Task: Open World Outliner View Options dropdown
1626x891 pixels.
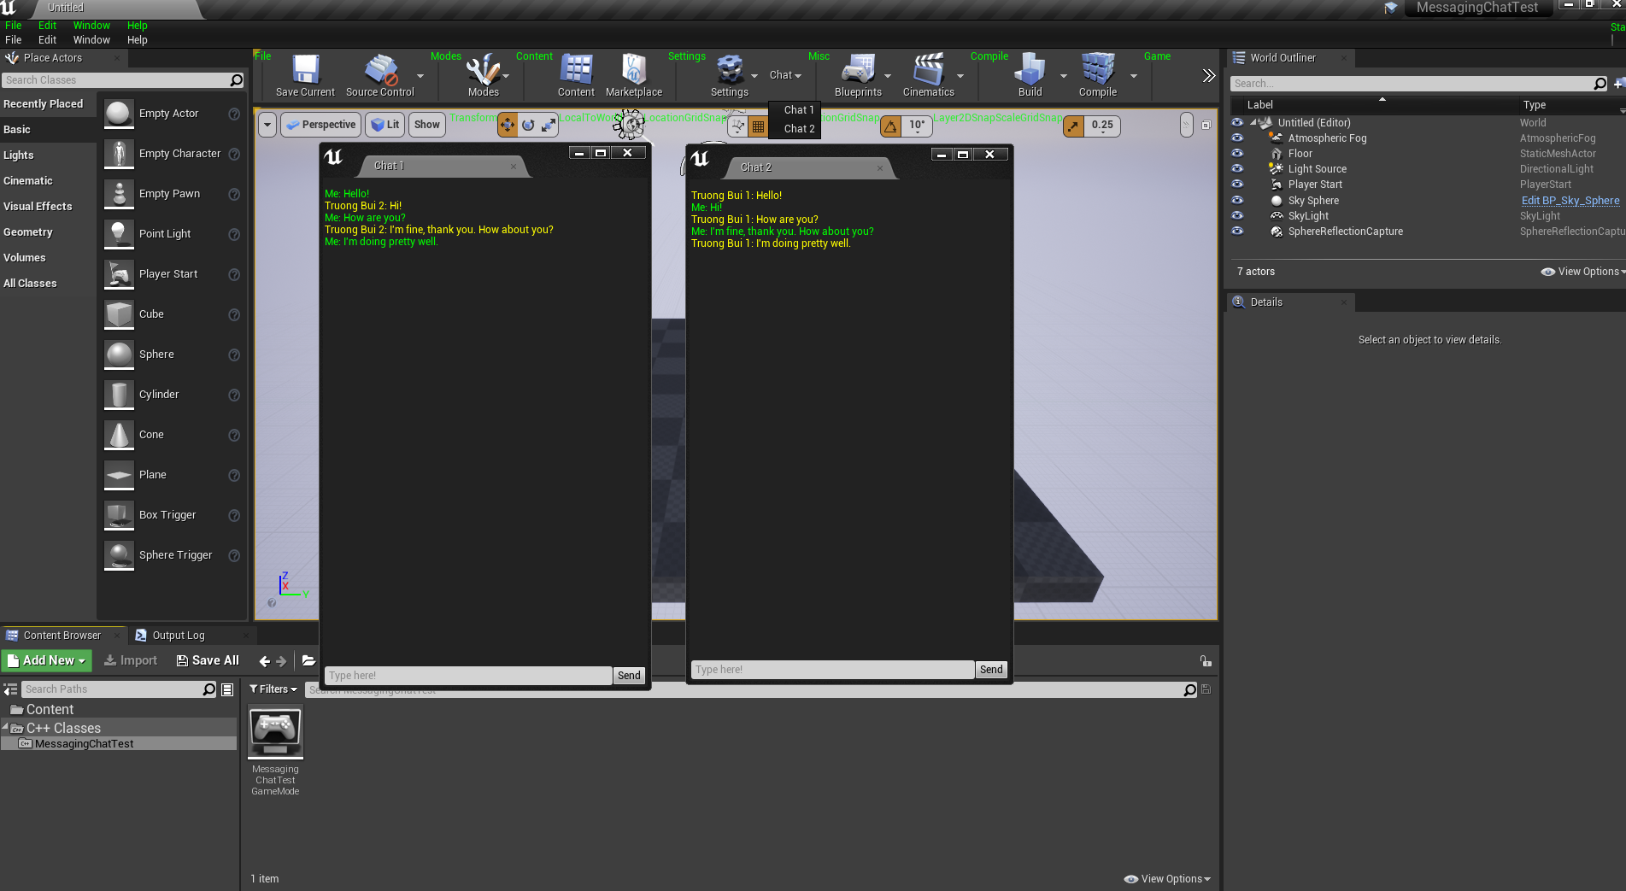Action: 1582,272
